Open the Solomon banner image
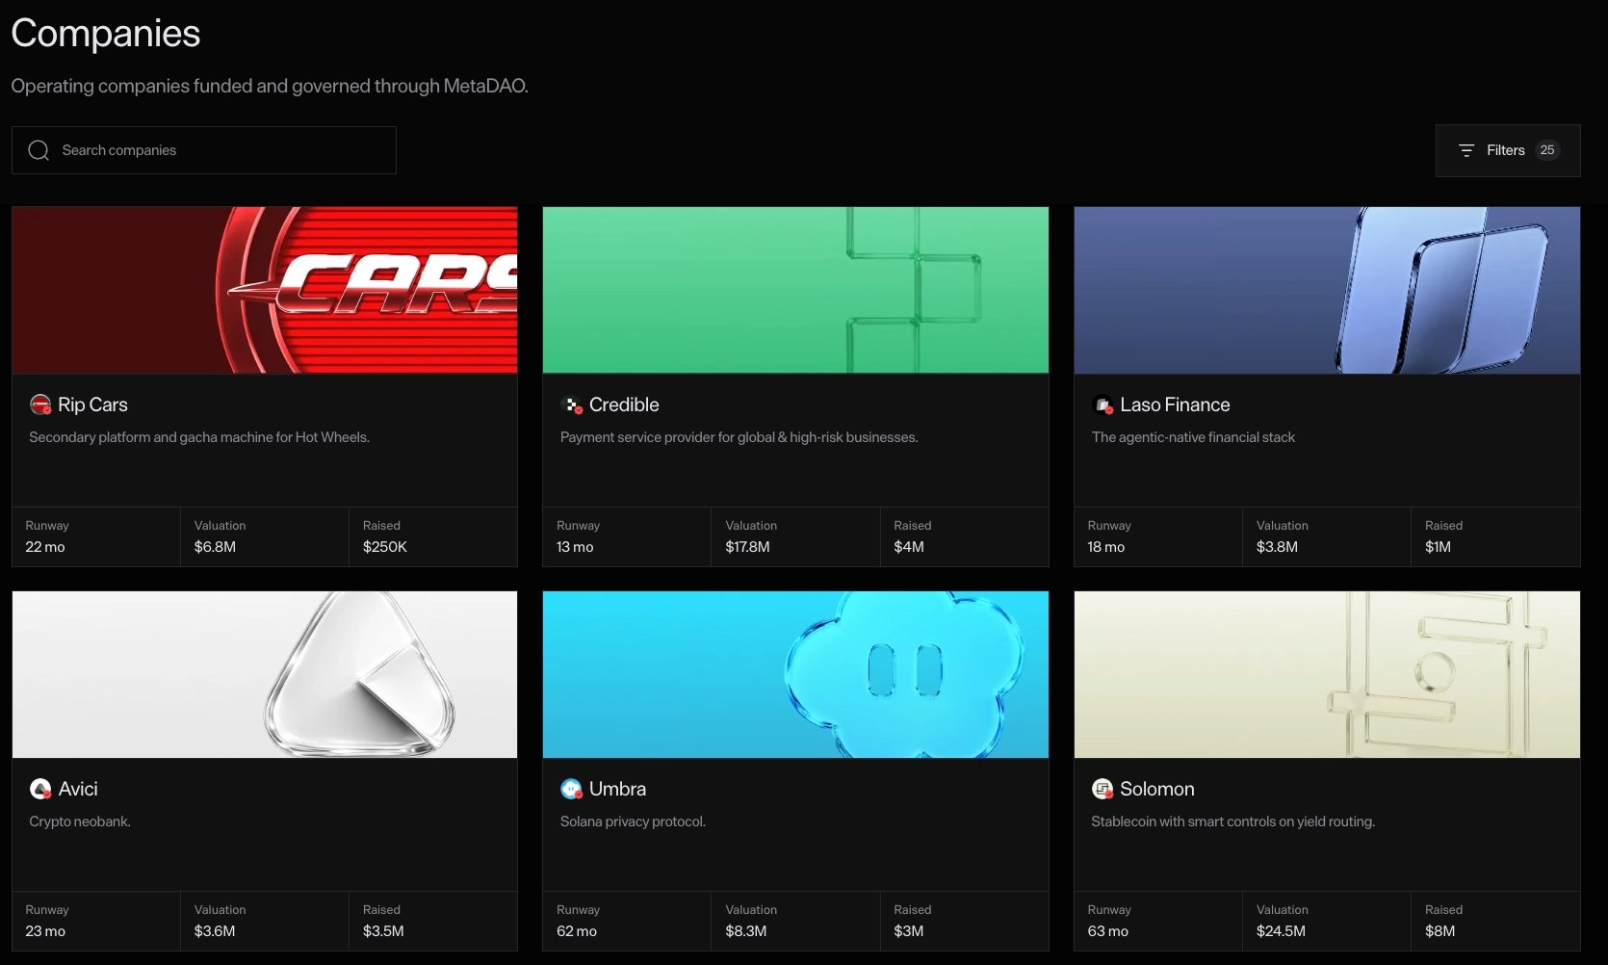Viewport: 1608px width, 965px height. coord(1327,674)
